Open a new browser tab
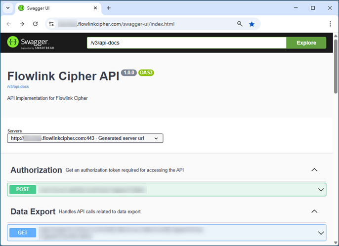 point(109,8)
